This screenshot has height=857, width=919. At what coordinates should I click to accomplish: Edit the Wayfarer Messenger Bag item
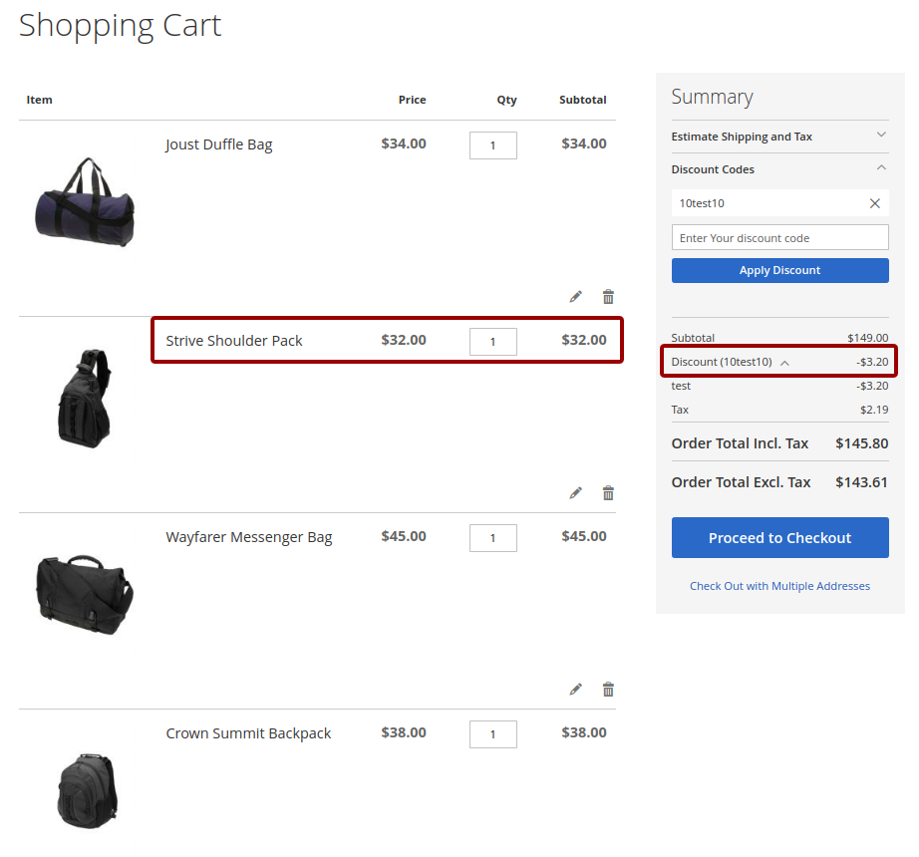tap(575, 690)
